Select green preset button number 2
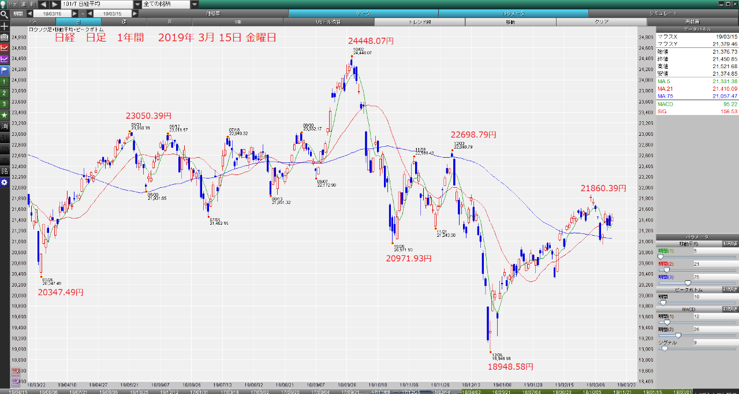Image resolution: width=739 pixels, height=394 pixels. pos(4,92)
